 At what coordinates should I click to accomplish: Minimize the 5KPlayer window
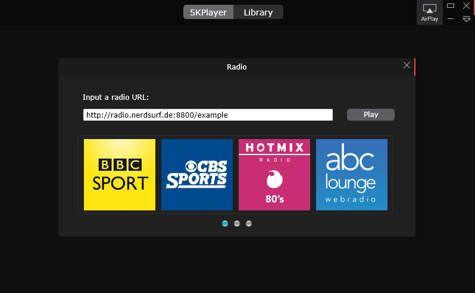click(451, 19)
